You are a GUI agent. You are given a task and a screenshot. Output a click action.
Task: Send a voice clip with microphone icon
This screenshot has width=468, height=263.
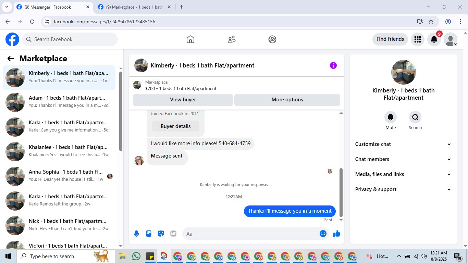136,234
